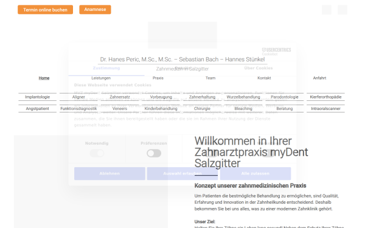Open the Aligner service link
Viewport: 365px width, 228px height.
coord(78,97)
